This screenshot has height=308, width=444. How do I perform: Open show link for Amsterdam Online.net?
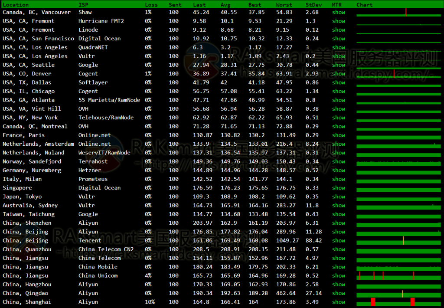(x=338, y=144)
